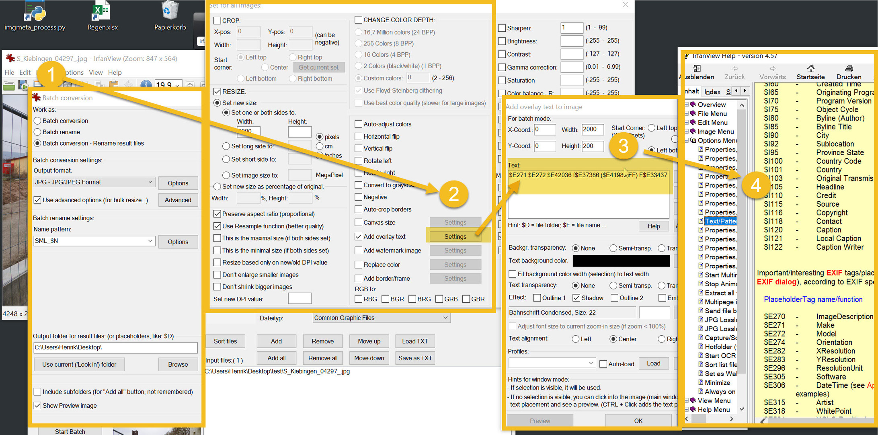Click the Papierkorb recycle bin icon
The width and height of the screenshot is (878, 435).
tap(170, 12)
